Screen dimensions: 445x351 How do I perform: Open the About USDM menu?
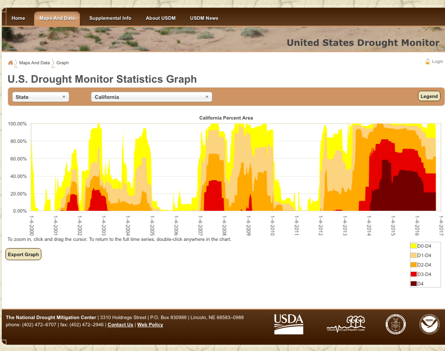click(161, 18)
